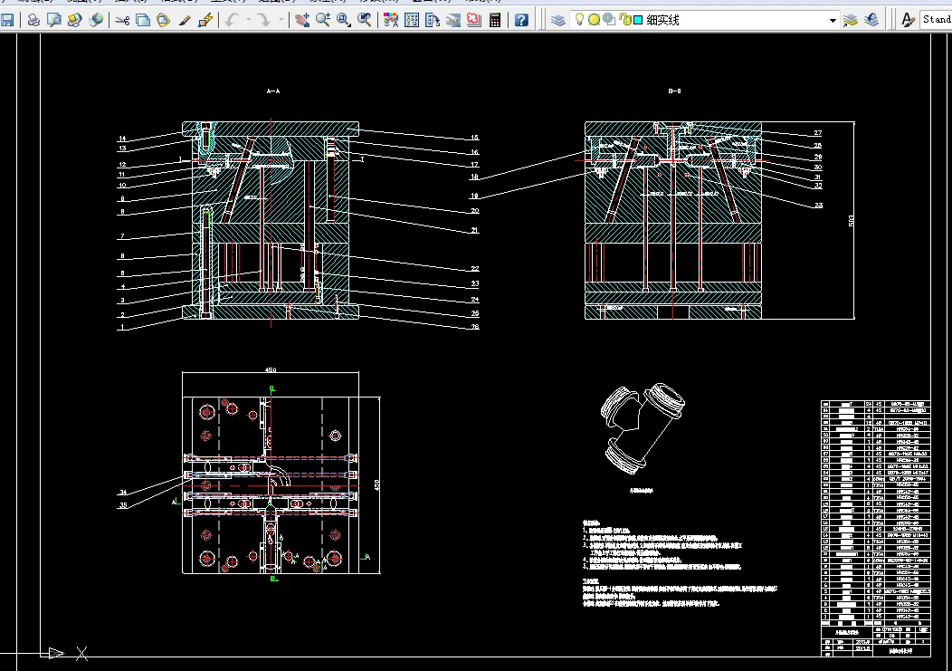The image size is (952, 671).
Task: Click balloon number 35 beside the plan view
Action: tap(123, 505)
